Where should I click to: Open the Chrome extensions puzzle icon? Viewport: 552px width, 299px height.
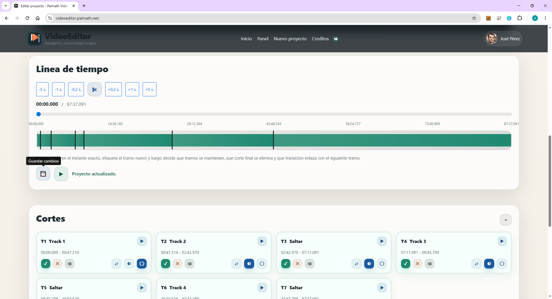(520, 18)
